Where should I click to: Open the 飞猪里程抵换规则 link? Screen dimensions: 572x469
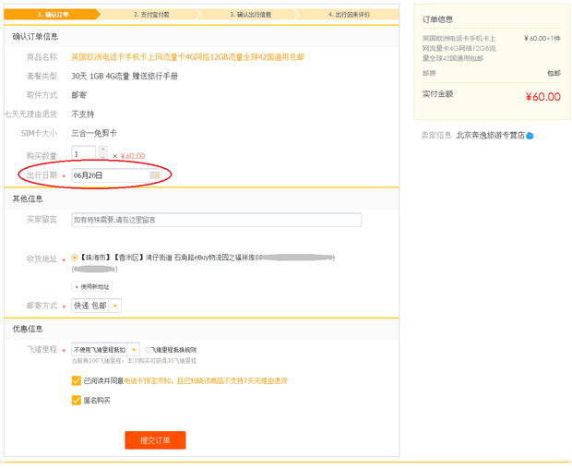click(173, 350)
